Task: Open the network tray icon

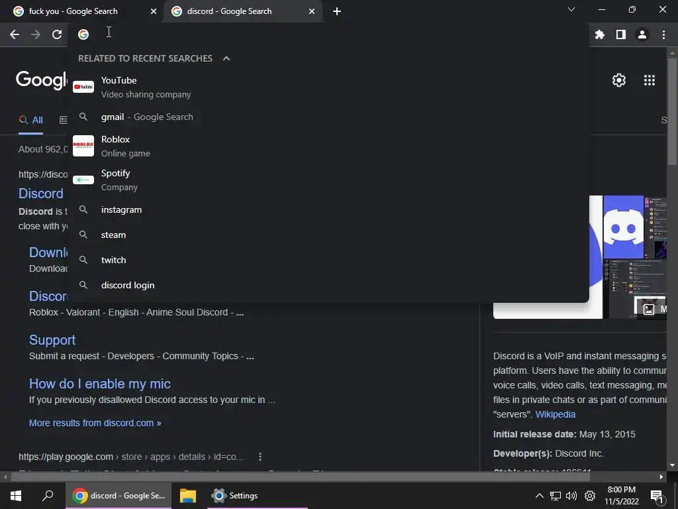Action: point(556,496)
